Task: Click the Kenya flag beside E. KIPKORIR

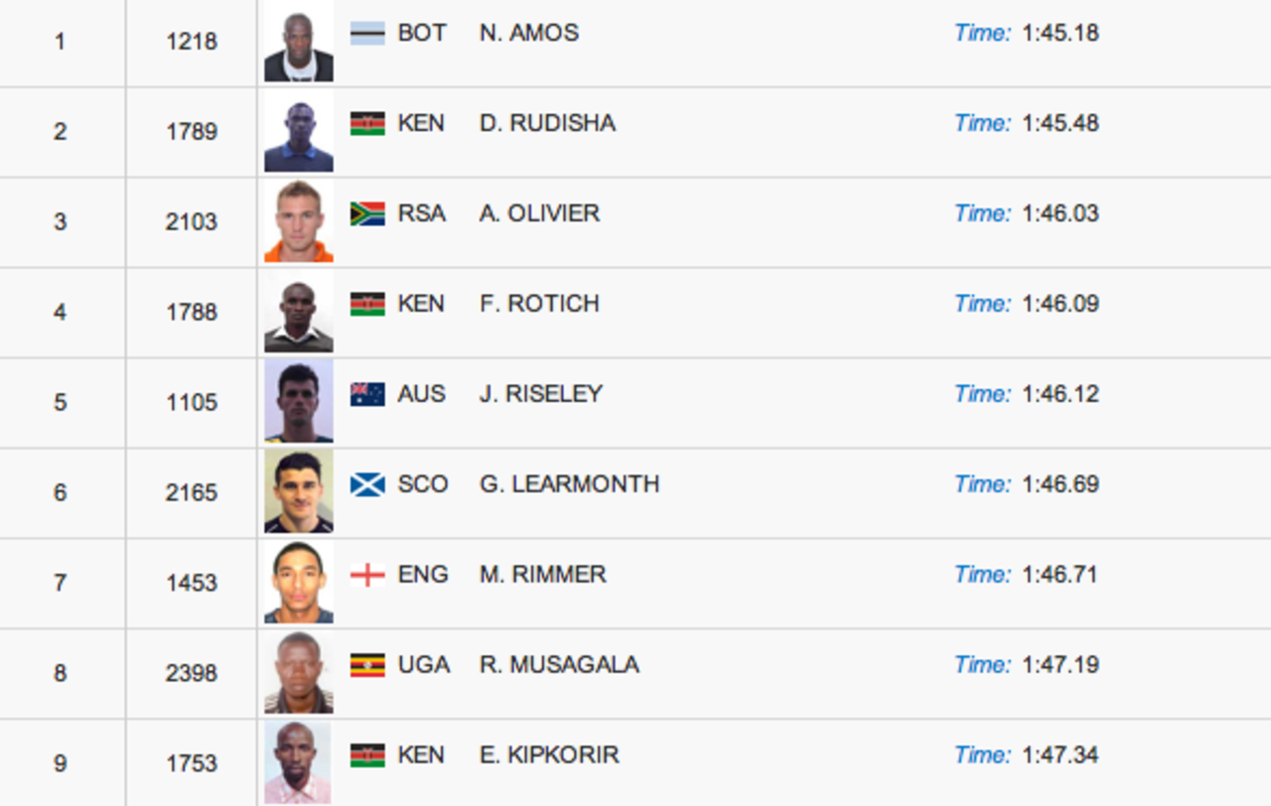Action: (367, 756)
